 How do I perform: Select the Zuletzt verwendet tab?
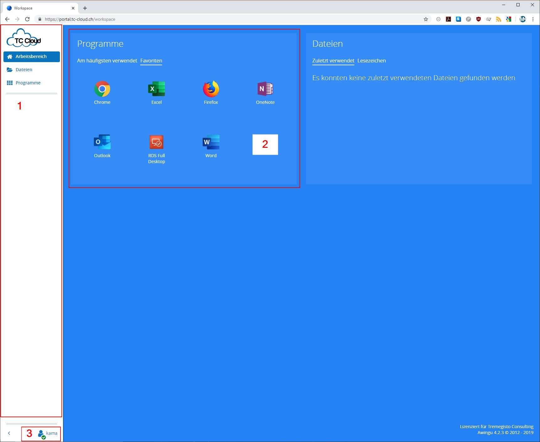click(333, 61)
